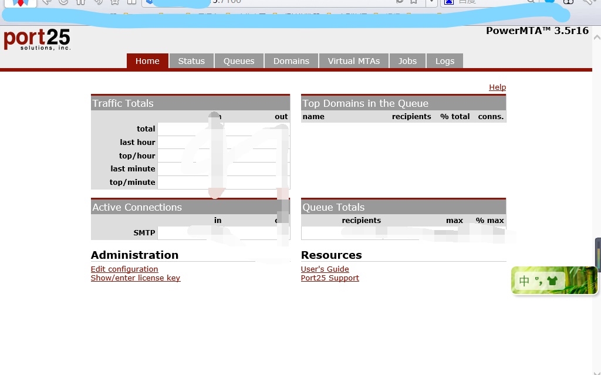Viewport: 601px width, 375px height.
Task: Click the '% max' column header
Action: click(489, 221)
